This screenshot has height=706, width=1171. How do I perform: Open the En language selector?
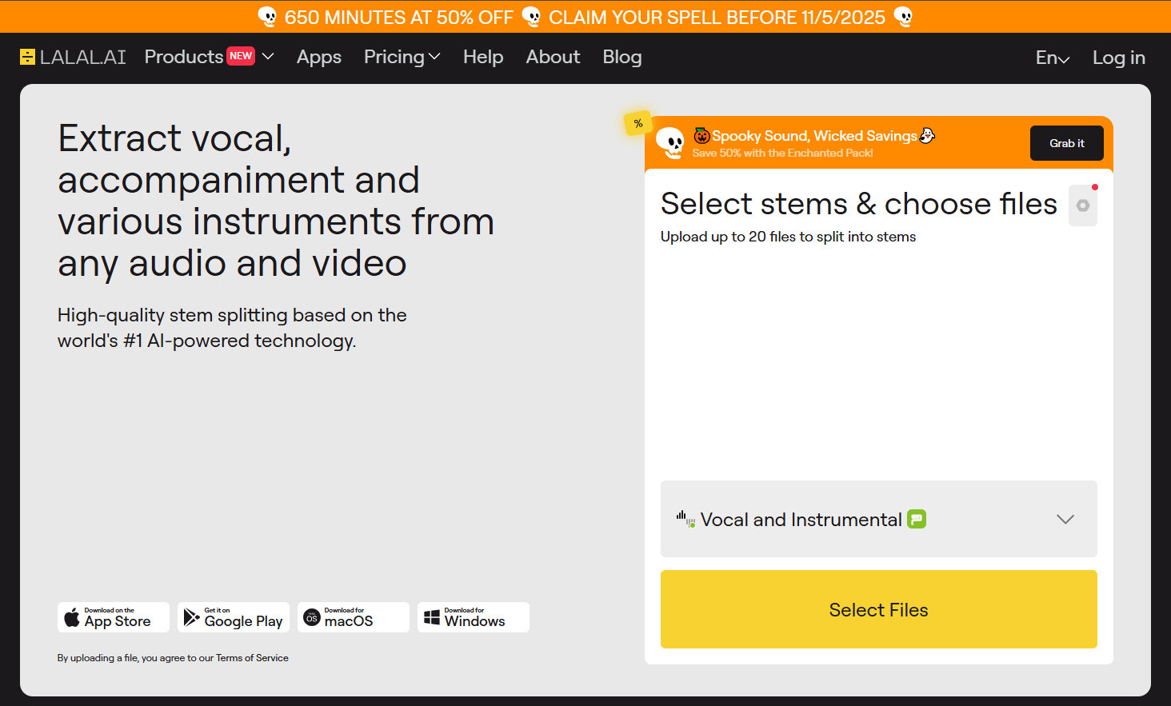[1052, 58]
